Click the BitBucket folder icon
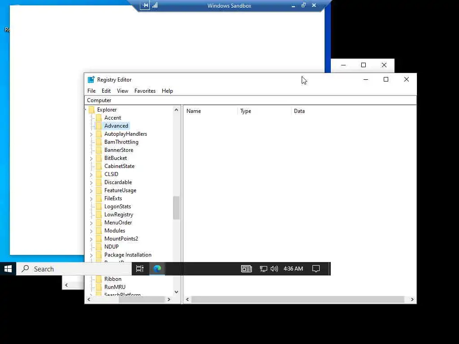 [x=99, y=158]
